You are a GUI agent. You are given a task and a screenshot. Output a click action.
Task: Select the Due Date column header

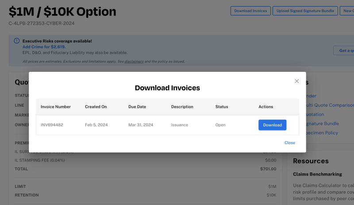point(137,107)
